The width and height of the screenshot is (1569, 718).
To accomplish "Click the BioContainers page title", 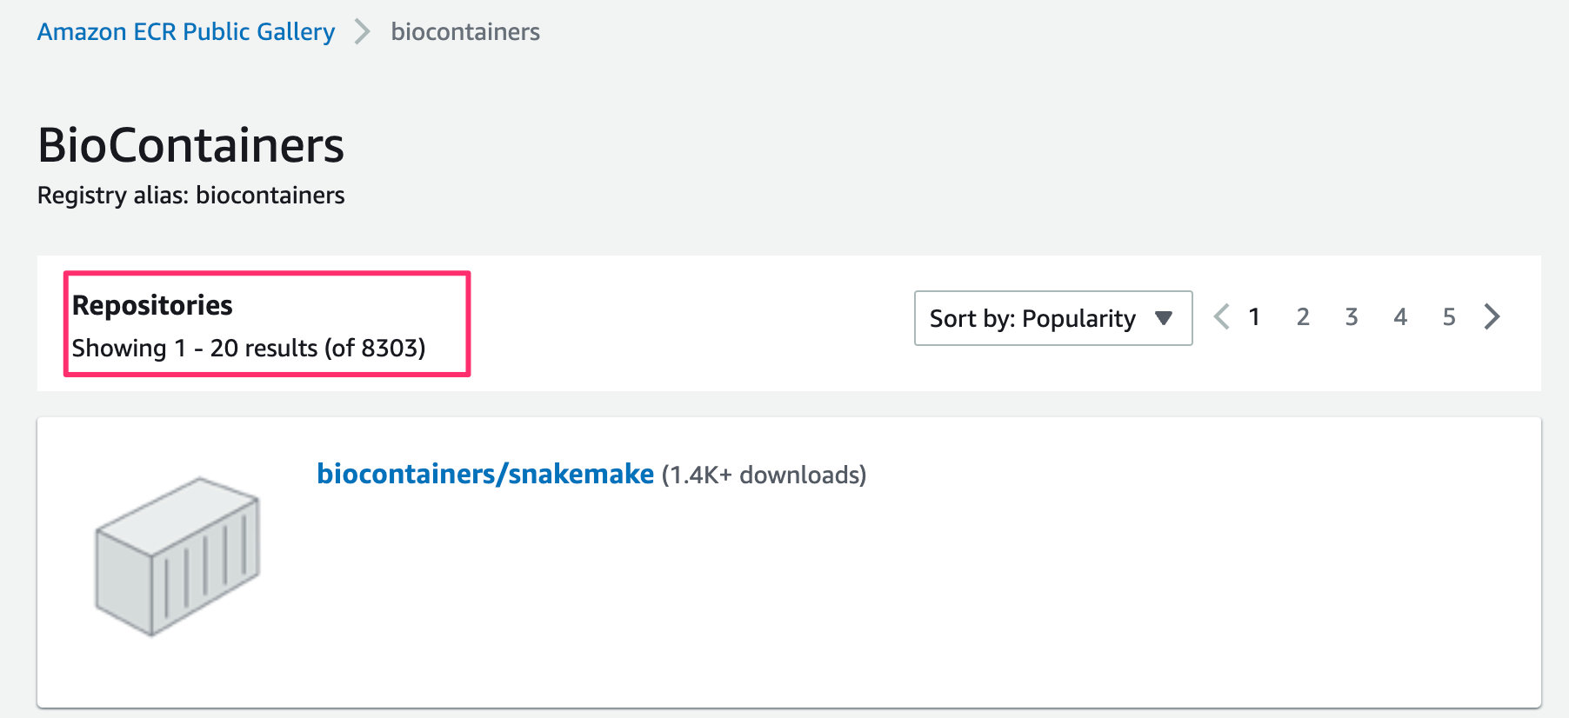I will pyautogui.click(x=190, y=145).
